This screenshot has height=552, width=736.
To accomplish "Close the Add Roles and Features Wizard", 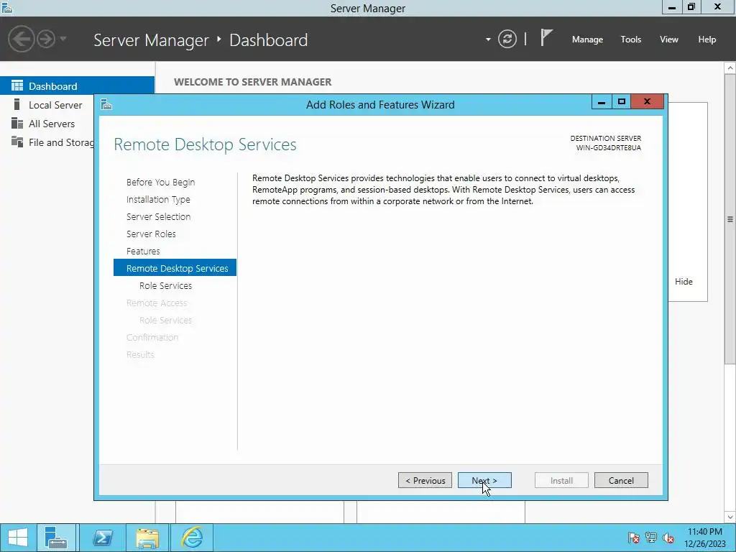I will (647, 102).
